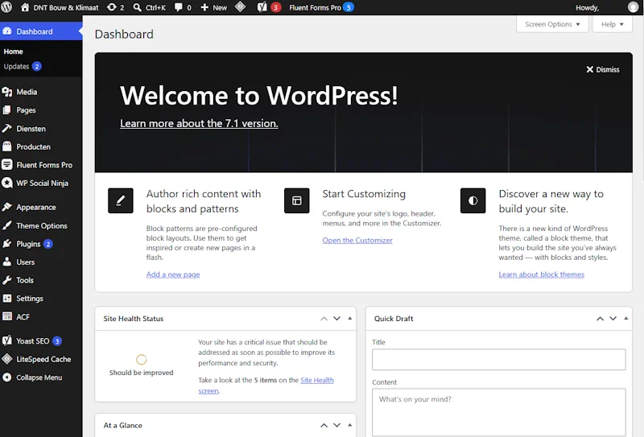Image resolution: width=644 pixels, height=437 pixels.
Task: Click the Users person icon in sidebar
Action: coord(7,262)
